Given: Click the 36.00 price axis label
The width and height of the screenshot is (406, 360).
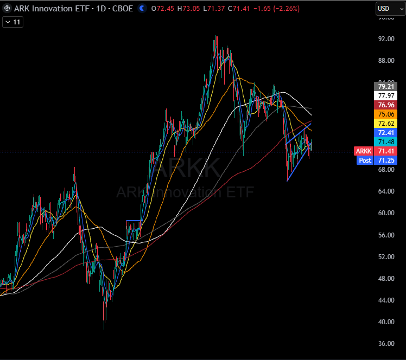Looking at the screenshot, I should [x=386, y=343].
